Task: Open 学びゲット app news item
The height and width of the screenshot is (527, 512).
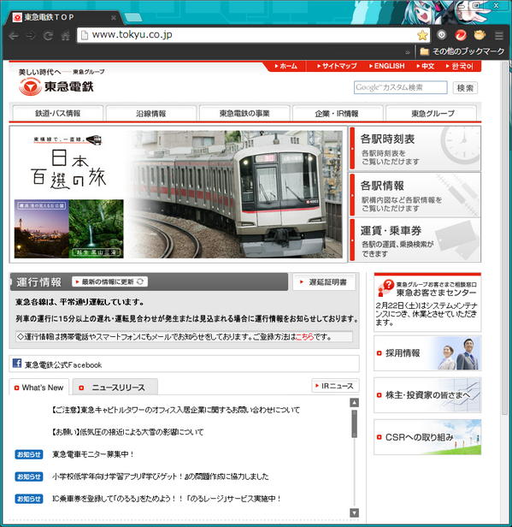Action: (161, 477)
